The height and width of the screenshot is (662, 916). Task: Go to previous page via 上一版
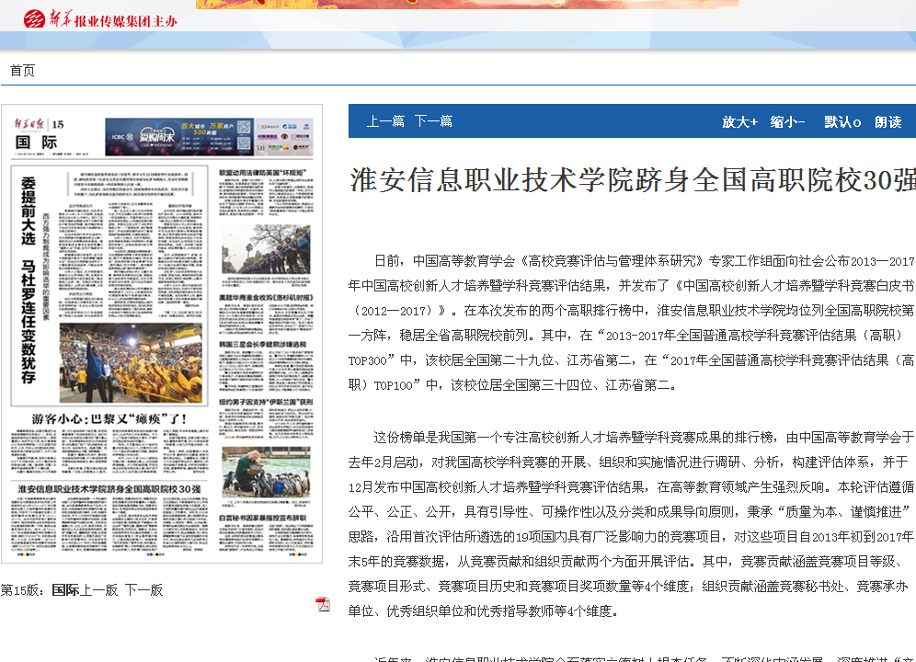(x=98, y=590)
